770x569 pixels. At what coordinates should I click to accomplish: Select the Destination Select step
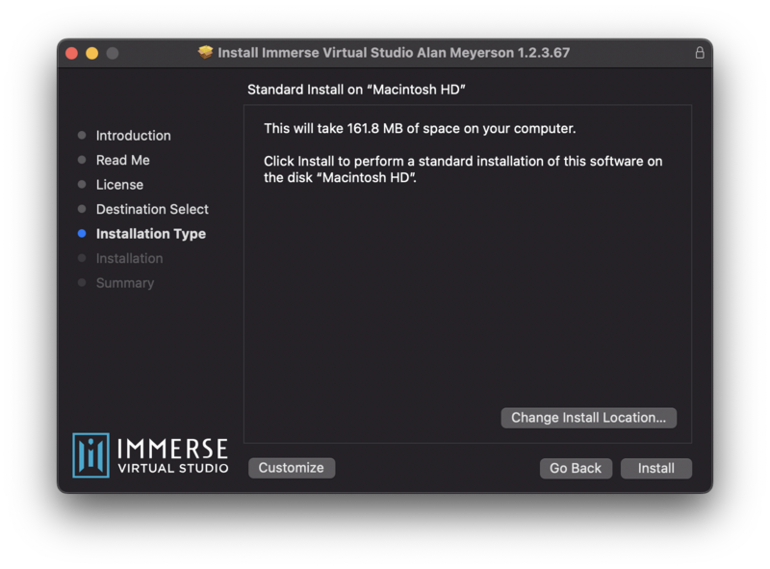click(152, 209)
